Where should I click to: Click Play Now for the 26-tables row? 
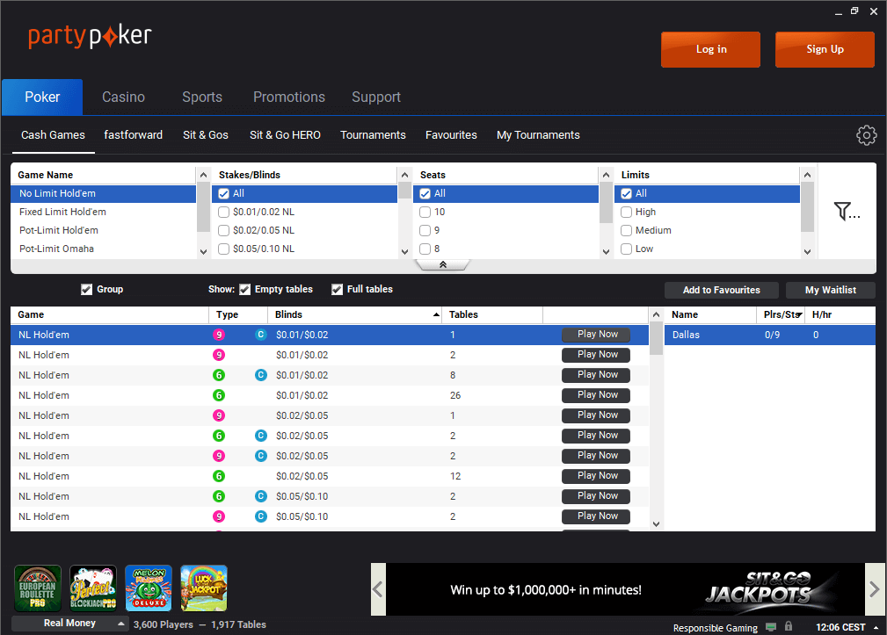[596, 395]
